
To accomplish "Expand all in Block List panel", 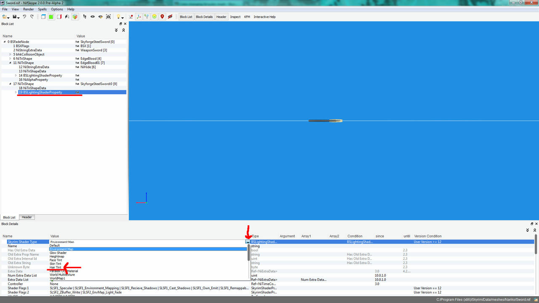I will [116, 30].
